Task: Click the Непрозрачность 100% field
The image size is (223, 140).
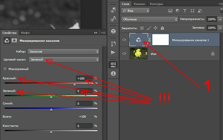Action: coord(212,19)
